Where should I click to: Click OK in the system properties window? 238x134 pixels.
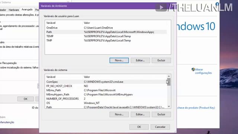tap(26, 99)
